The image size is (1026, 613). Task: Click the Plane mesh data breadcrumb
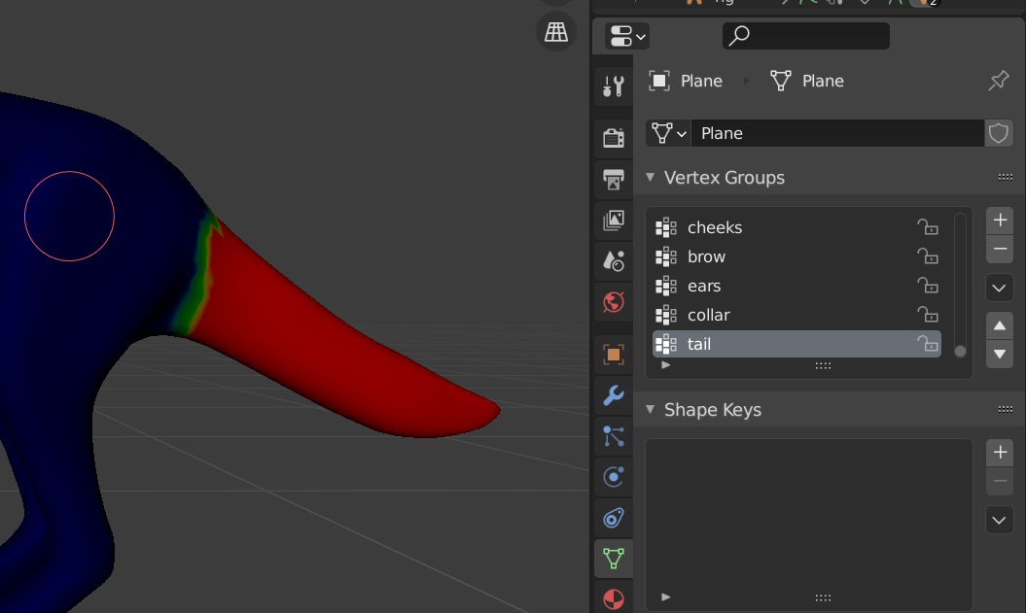coord(807,81)
